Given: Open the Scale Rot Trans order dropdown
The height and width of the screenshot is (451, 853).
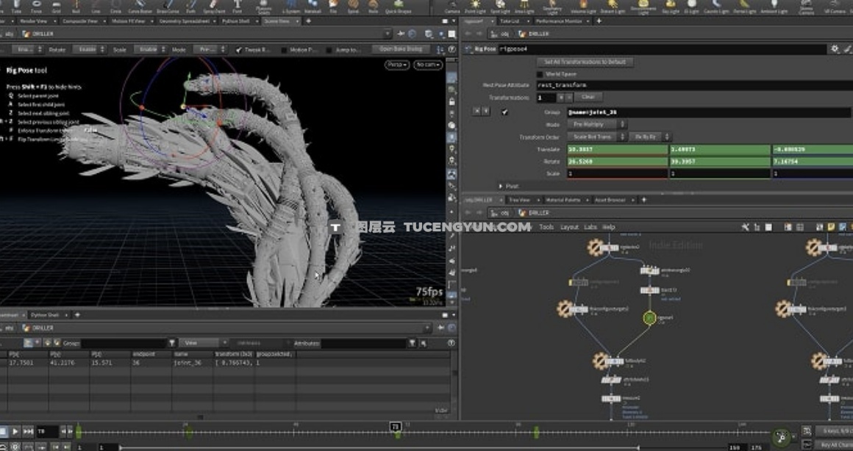Looking at the screenshot, I should click(x=596, y=137).
